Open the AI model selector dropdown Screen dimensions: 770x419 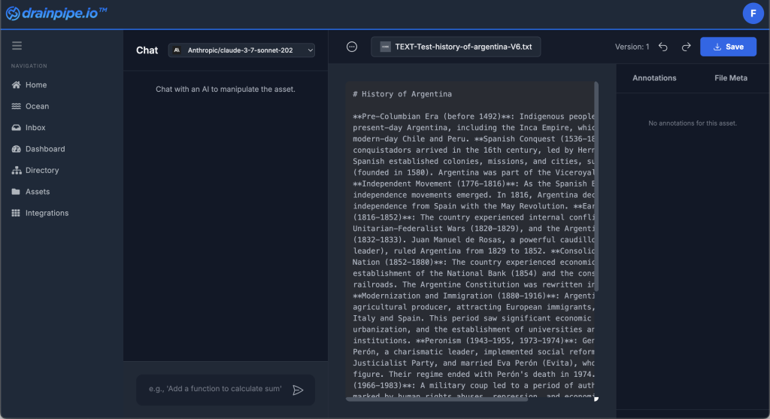(241, 50)
